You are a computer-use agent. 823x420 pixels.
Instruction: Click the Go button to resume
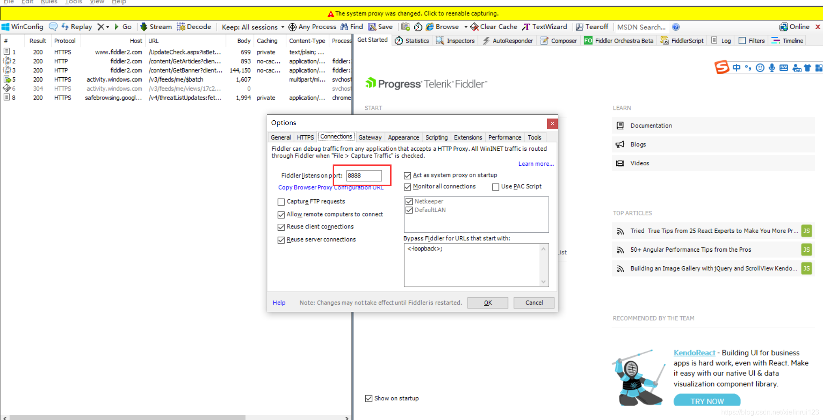click(122, 27)
